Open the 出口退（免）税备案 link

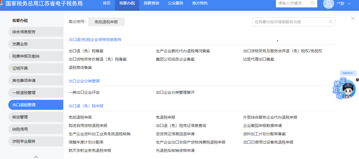tap(86, 51)
